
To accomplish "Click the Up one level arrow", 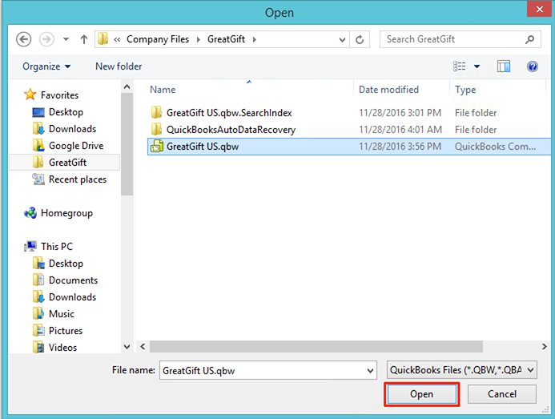I will click(82, 39).
